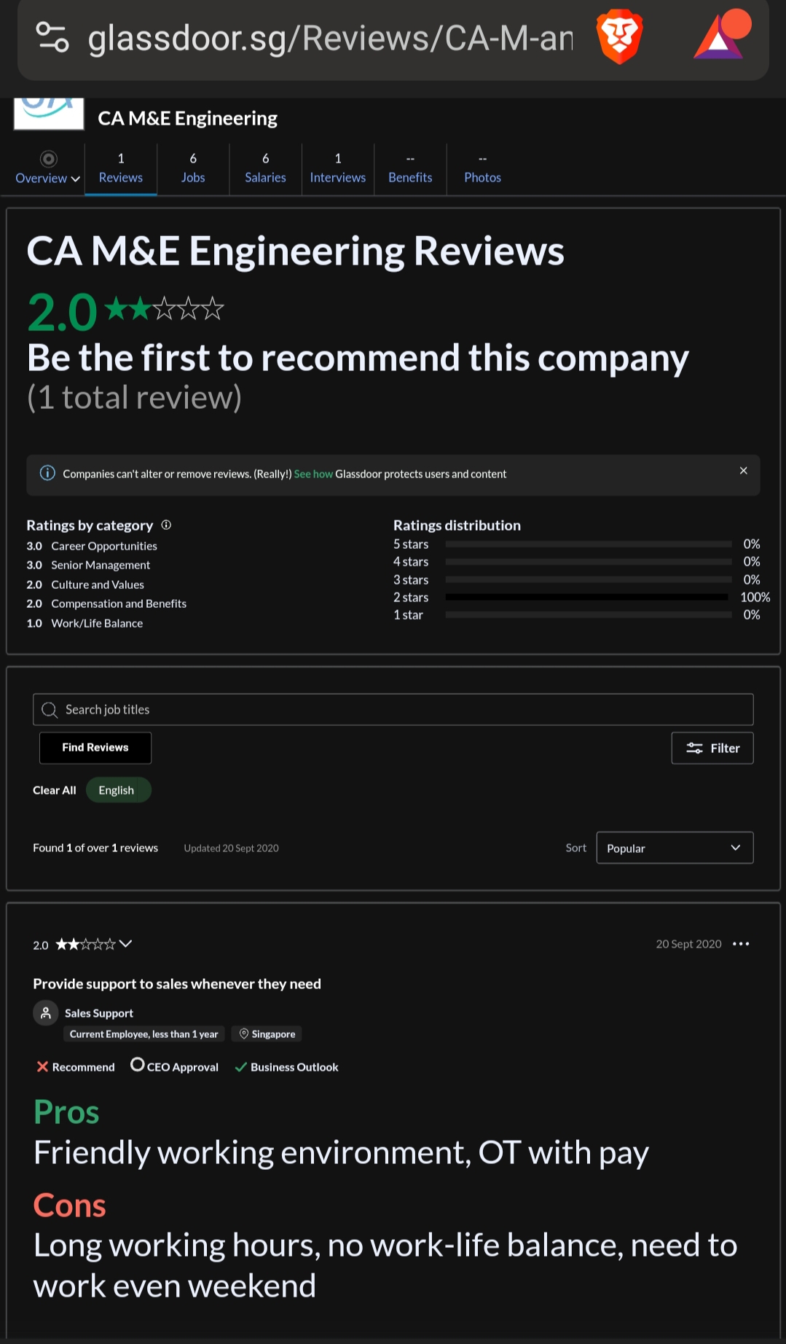
Task: Open the Jobs tab
Action: [x=193, y=168]
